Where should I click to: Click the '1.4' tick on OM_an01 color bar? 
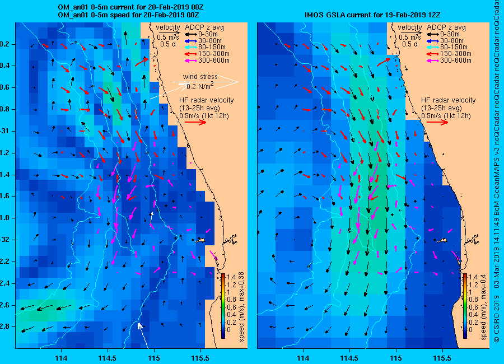[x=232, y=277]
